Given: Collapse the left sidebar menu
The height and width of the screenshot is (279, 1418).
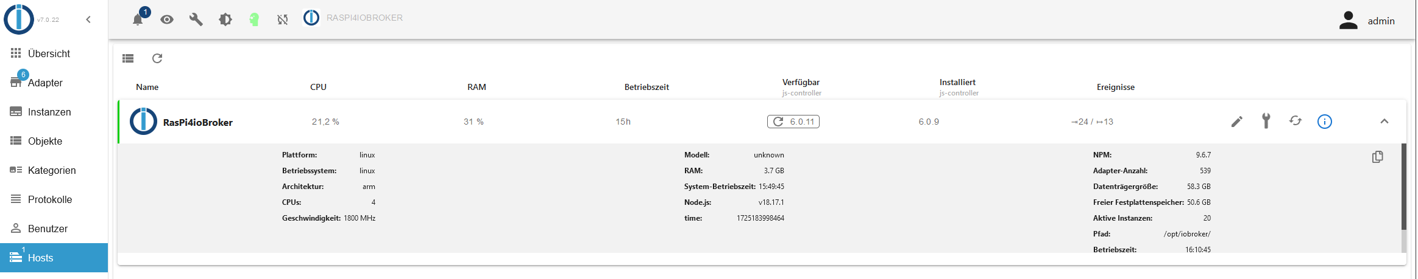Looking at the screenshot, I should click(x=88, y=19).
